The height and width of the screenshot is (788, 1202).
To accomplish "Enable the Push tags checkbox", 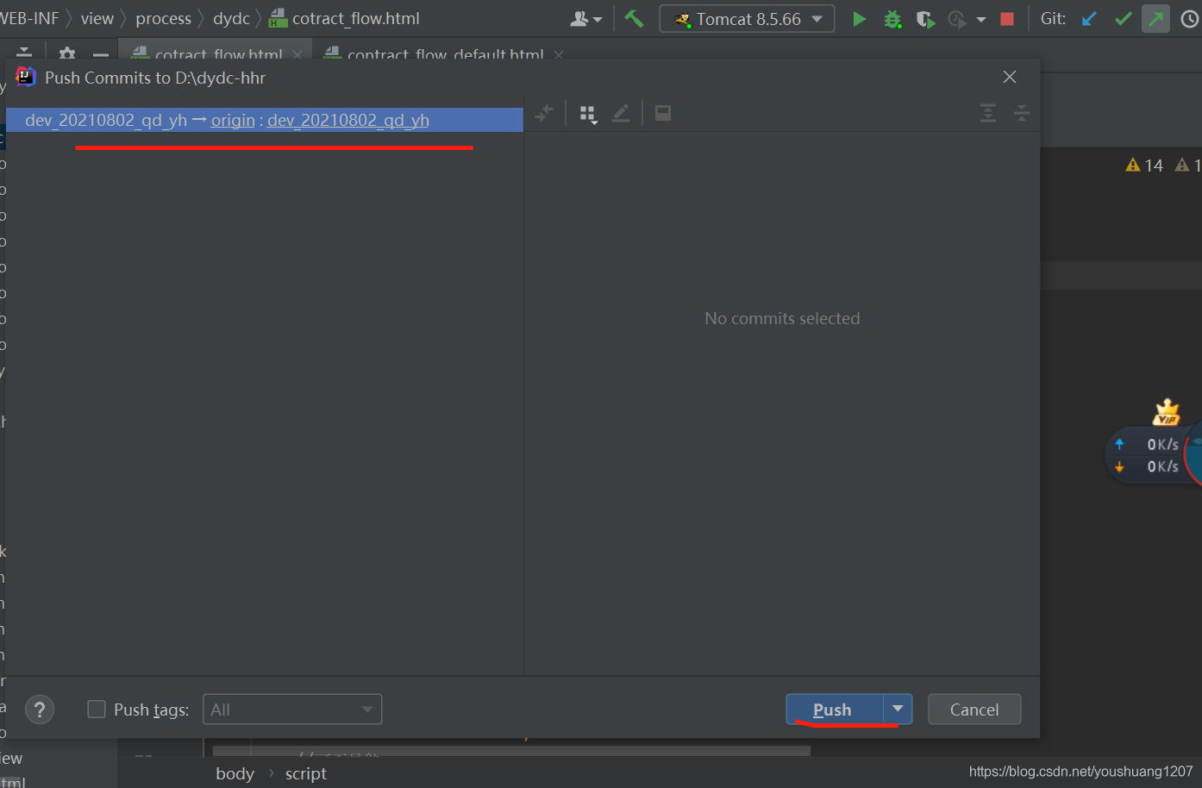I will click(x=96, y=710).
